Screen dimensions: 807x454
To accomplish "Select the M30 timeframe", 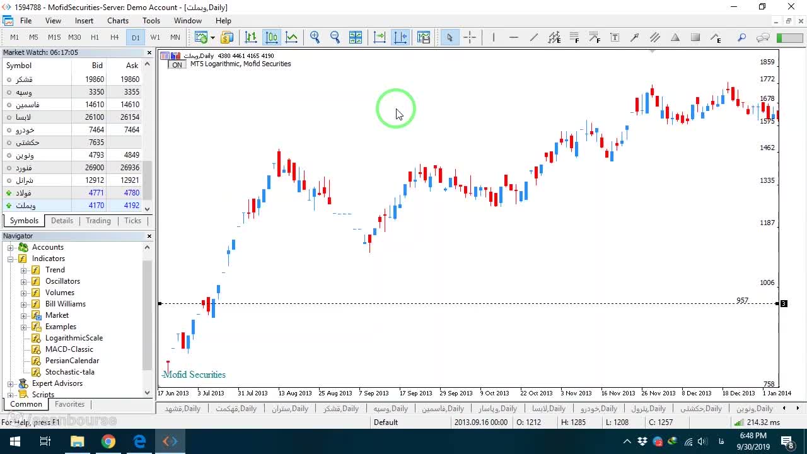I will click(x=74, y=37).
